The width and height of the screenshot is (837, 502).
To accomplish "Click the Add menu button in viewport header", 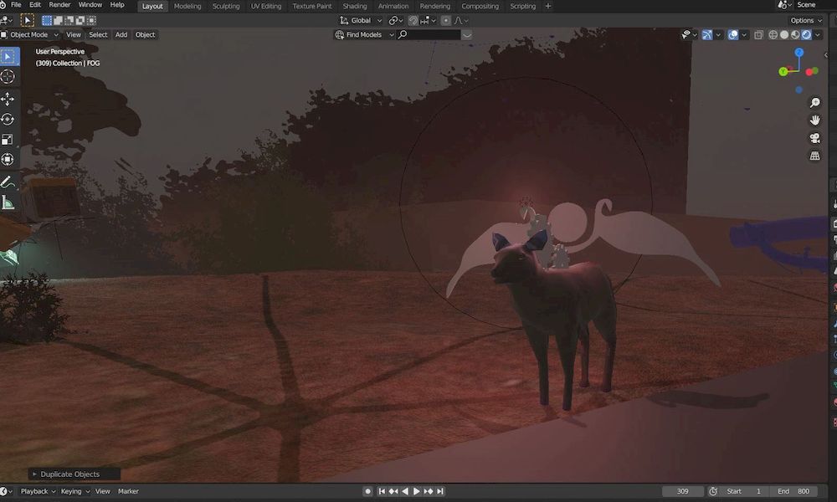I will coord(121,34).
